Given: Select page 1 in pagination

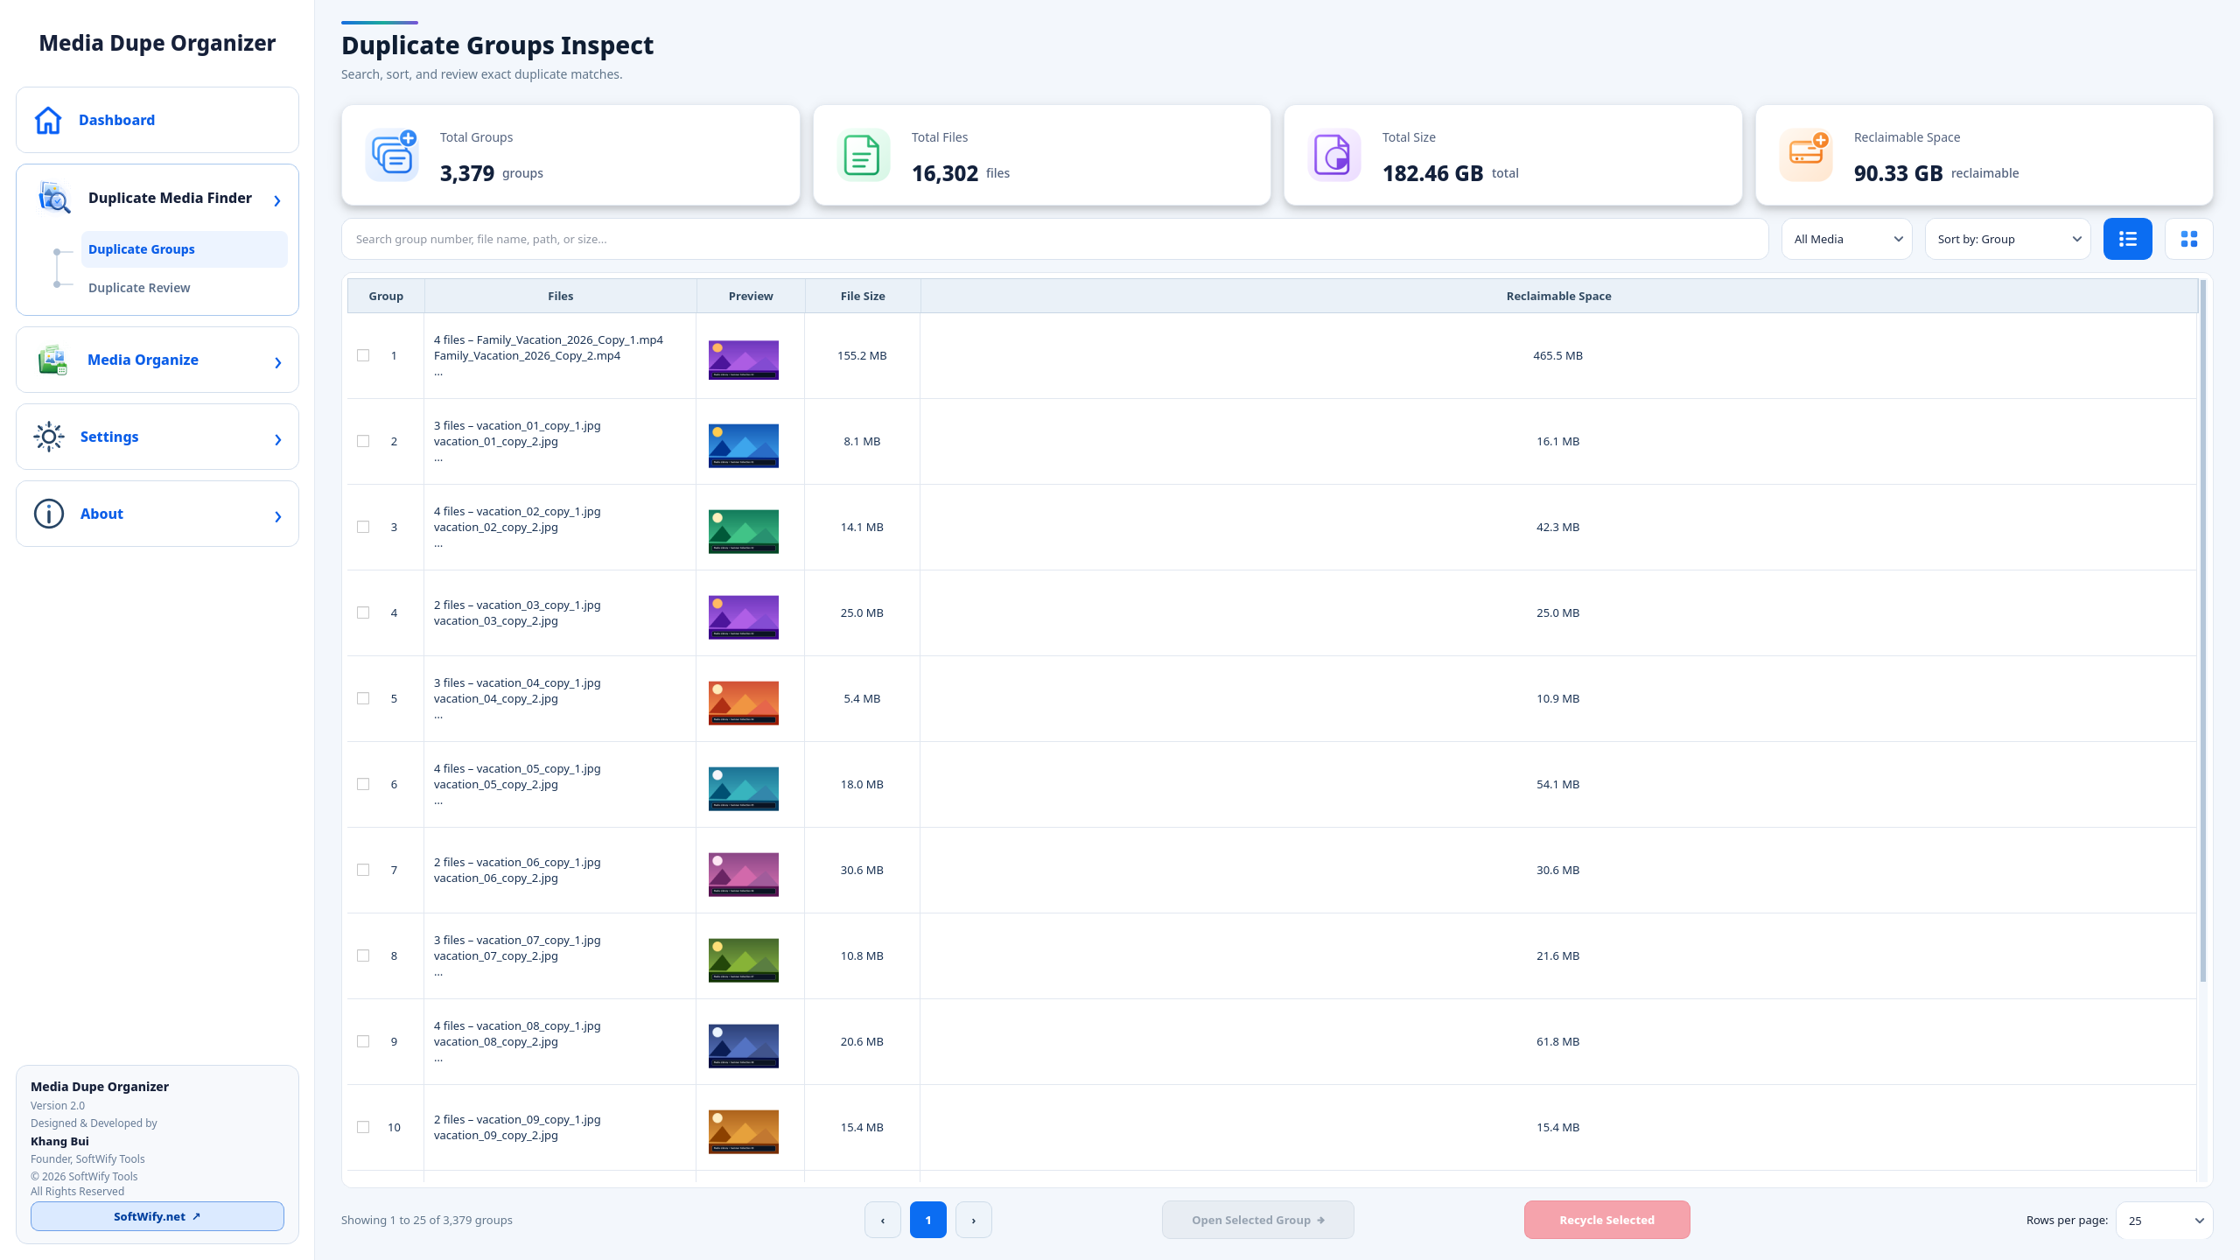Looking at the screenshot, I should 927,1220.
